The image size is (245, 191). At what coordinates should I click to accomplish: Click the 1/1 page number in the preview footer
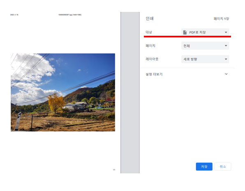[114, 170]
